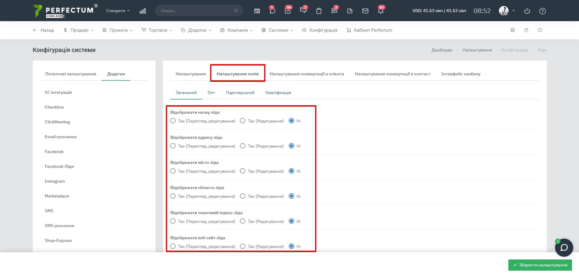Open the mail envelope icon
This screenshot has height=277, width=579.
click(x=365, y=11)
